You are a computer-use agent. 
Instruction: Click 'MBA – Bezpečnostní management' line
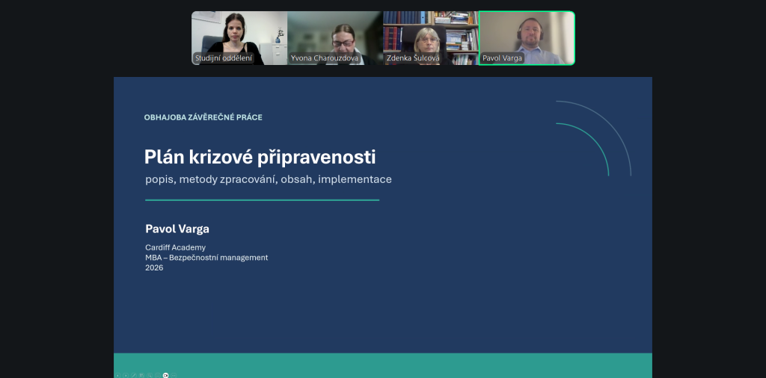206,258
